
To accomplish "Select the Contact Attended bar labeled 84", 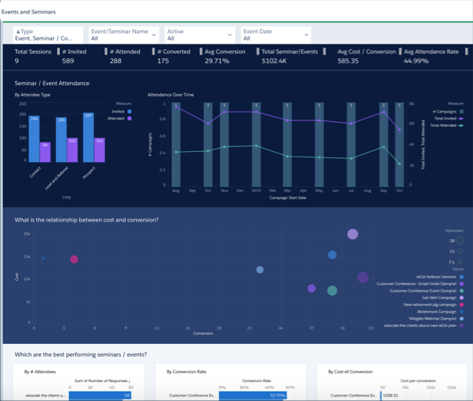I will tap(45, 152).
